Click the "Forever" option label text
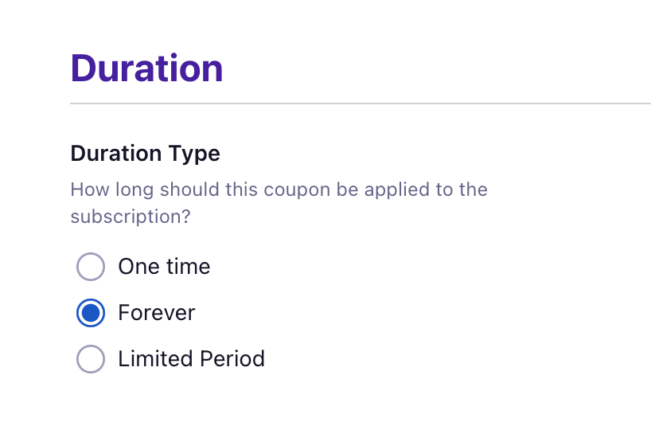 pyautogui.click(x=156, y=313)
